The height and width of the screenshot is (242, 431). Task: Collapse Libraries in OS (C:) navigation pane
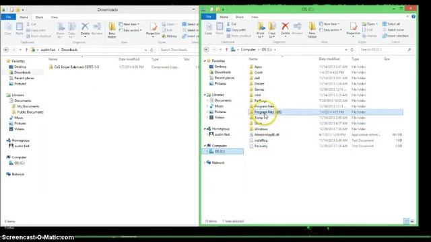205,95
